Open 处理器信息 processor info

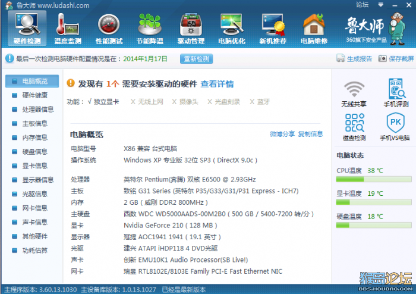(x=38, y=109)
